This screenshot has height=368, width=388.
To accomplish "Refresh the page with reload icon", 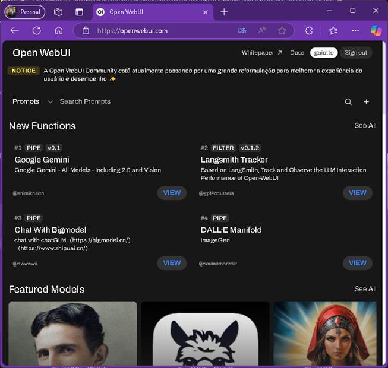I will (x=37, y=31).
